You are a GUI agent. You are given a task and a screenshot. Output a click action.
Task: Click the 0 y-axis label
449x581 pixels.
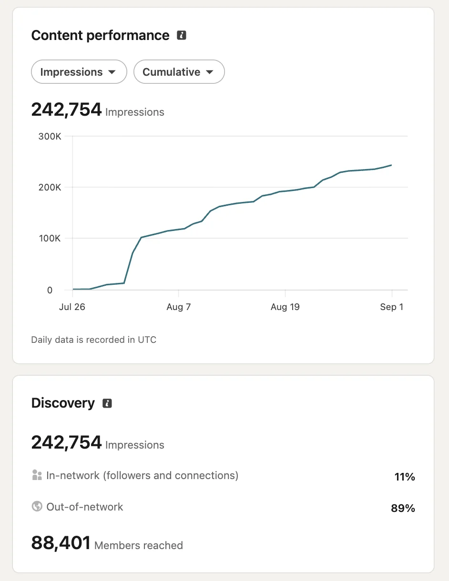50,290
